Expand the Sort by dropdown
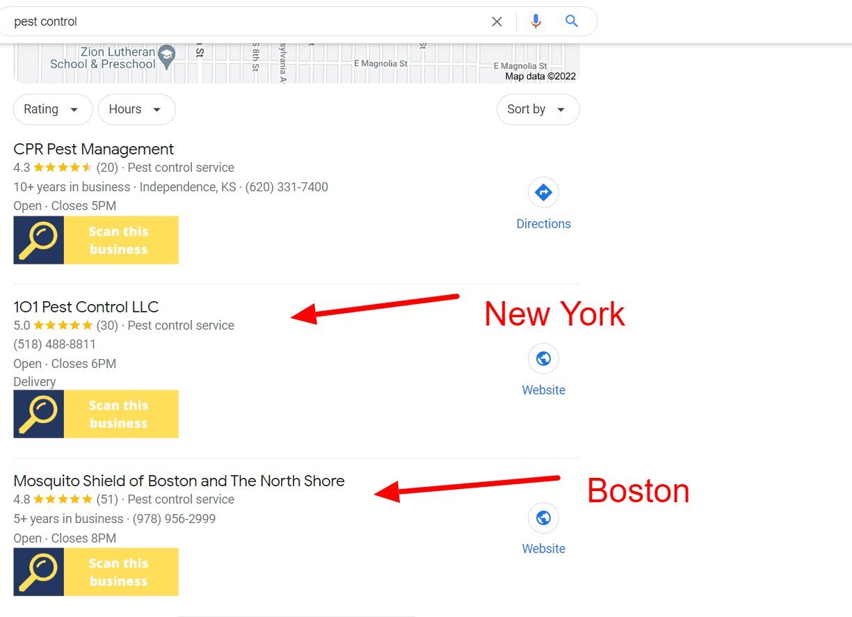This screenshot has width=852, height=617. click(538, 109)
